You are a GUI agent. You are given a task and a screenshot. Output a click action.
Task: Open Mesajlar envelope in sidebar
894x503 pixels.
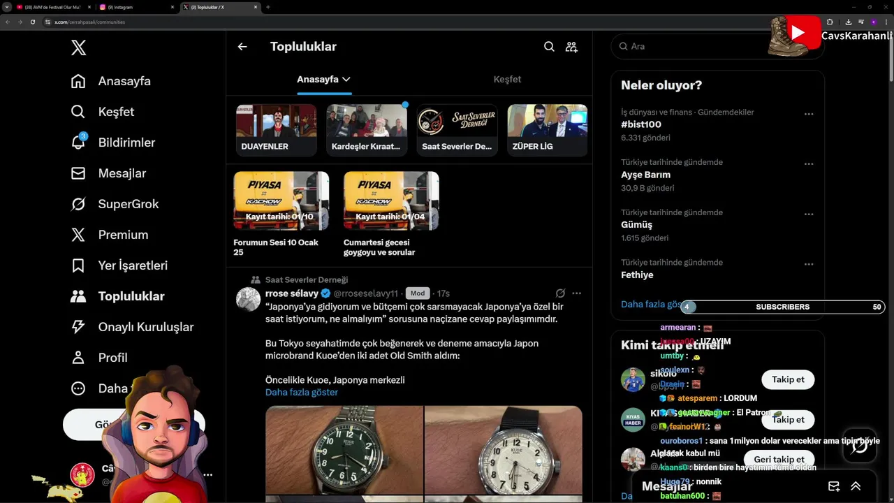coord(108,173)
